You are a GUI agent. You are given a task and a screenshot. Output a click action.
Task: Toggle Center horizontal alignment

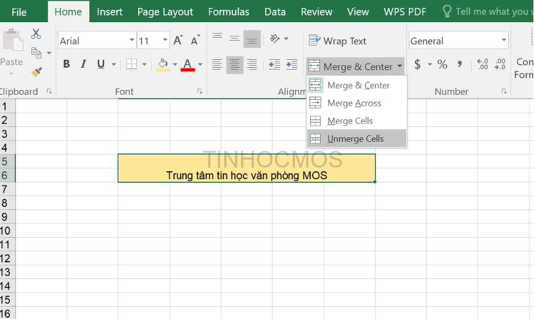pyautogui.click(x=235, y=65)
